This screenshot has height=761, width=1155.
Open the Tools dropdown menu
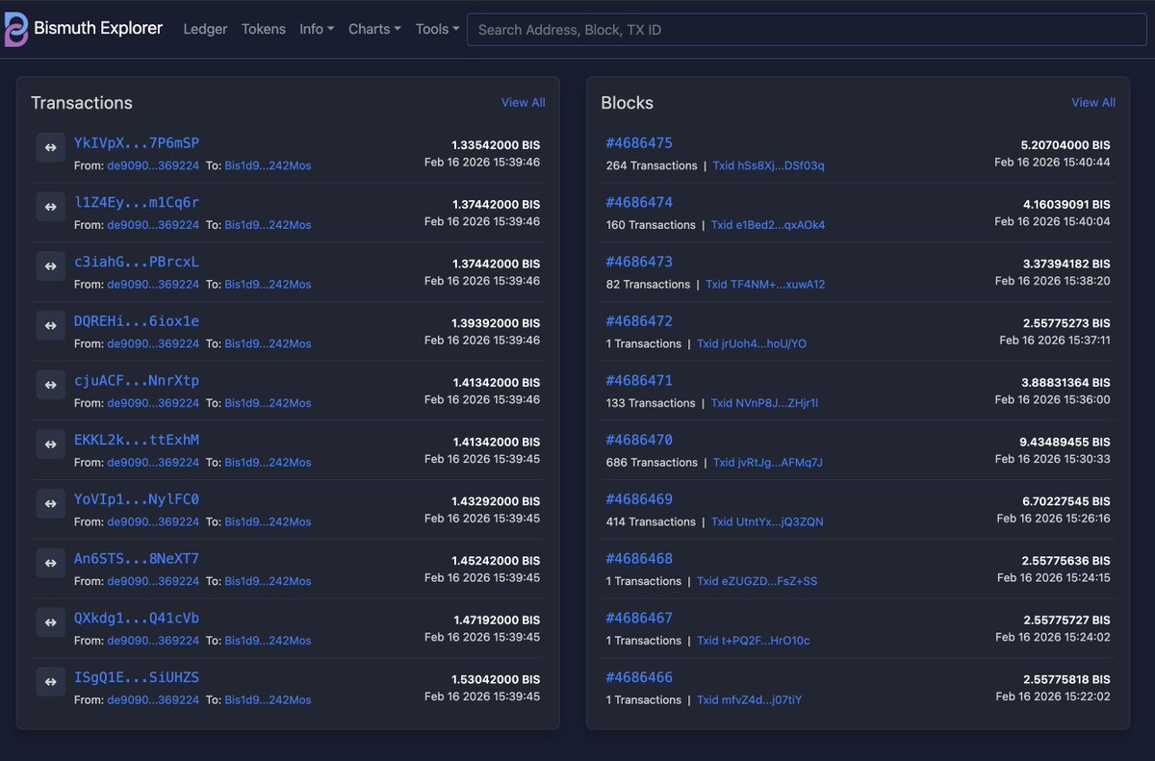437,29
